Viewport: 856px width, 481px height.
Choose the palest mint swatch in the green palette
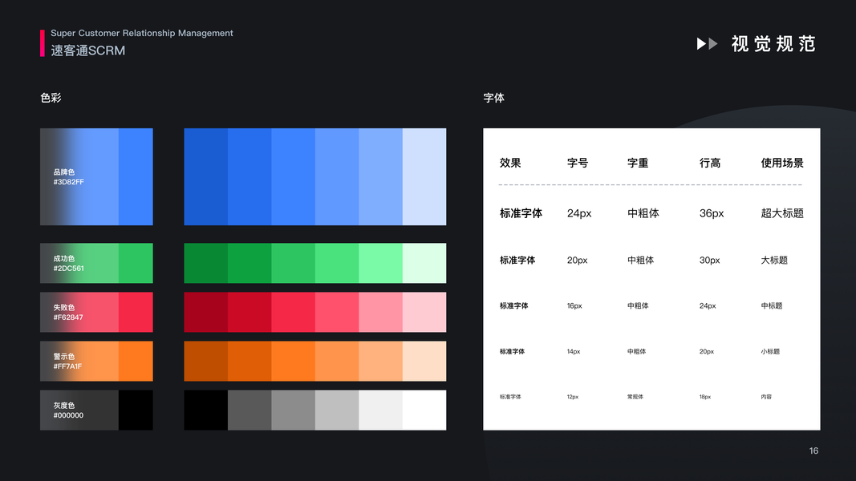click(424, 263)
